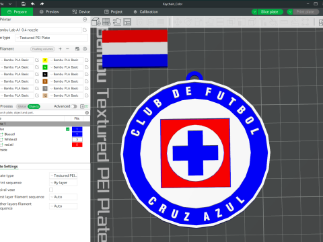The width and height of the screenshot is (323, 242).
Task: Edit preset icon right of filament 10
Action: click(x=87, y=88)
